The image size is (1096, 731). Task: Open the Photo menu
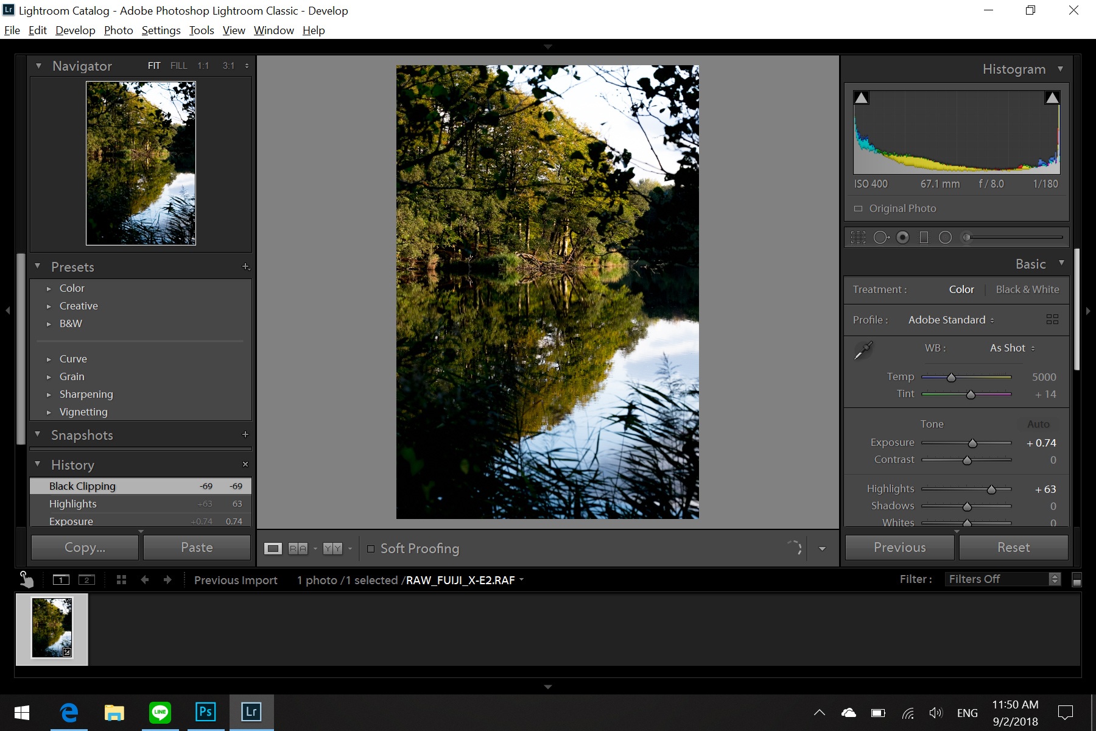point(118,30)
